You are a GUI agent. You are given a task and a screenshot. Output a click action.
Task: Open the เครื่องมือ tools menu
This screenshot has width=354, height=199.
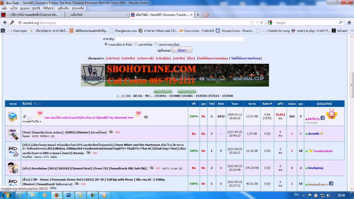pyautogui.click(x=63, y=8)
